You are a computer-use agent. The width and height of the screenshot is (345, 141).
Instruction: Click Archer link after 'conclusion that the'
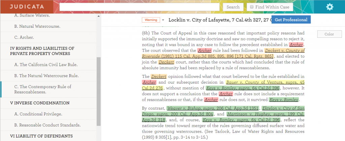click(226, 94)
